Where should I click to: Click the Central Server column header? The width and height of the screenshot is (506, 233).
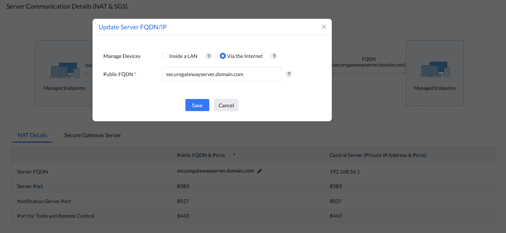[x=378, y=155]
